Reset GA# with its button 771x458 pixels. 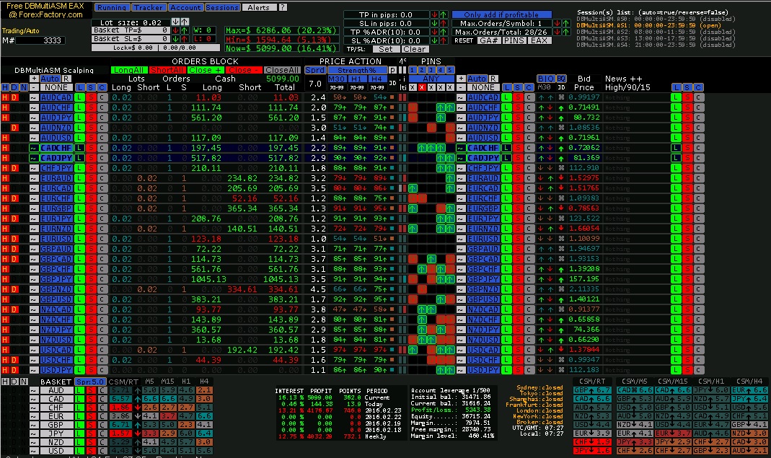488,40
